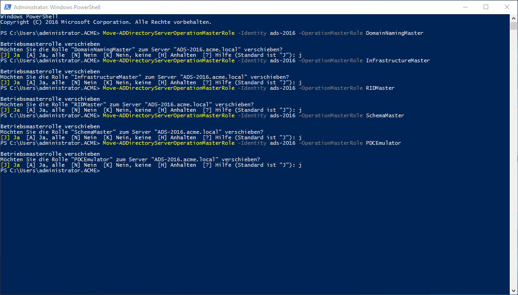Click the line asking to move role "DomainNamingMaster"
The image size is (518, 295).
(142, 49)
